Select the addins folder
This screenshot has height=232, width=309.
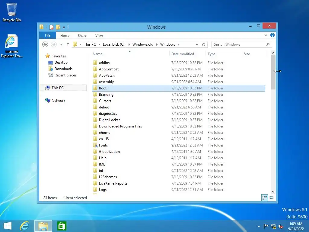(104, 63)
